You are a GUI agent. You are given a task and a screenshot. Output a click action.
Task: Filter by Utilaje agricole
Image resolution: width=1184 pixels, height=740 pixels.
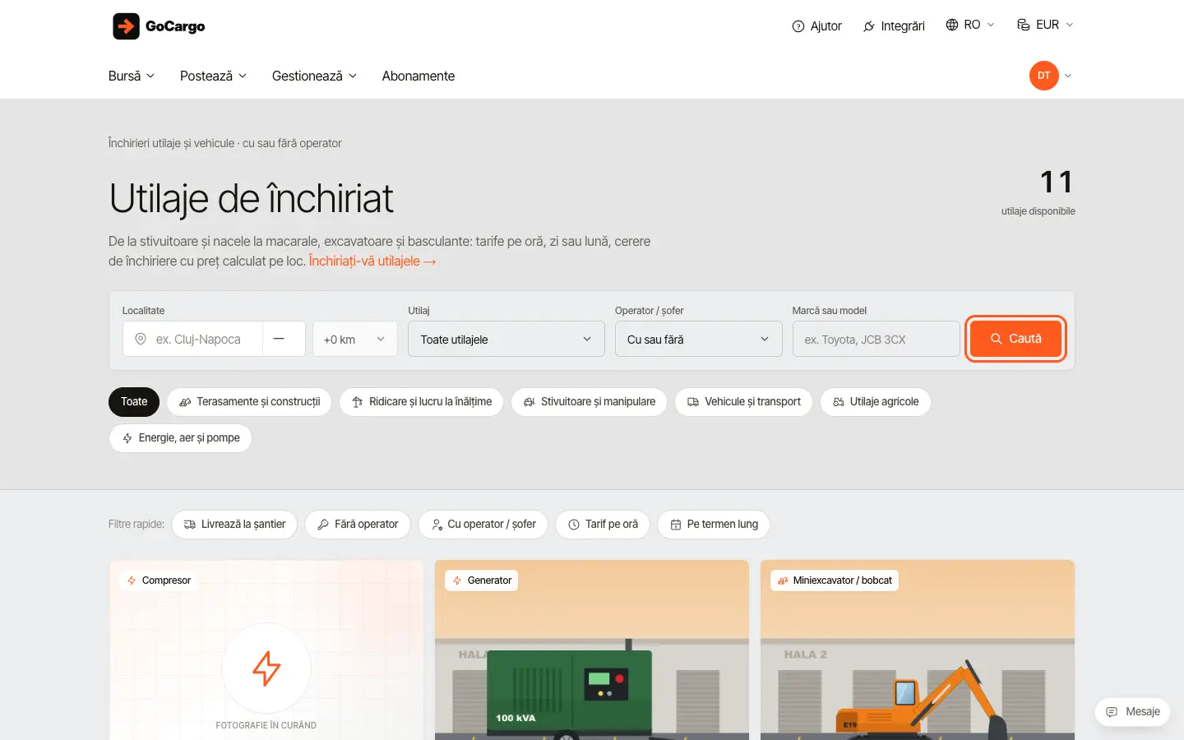point(876,402)
